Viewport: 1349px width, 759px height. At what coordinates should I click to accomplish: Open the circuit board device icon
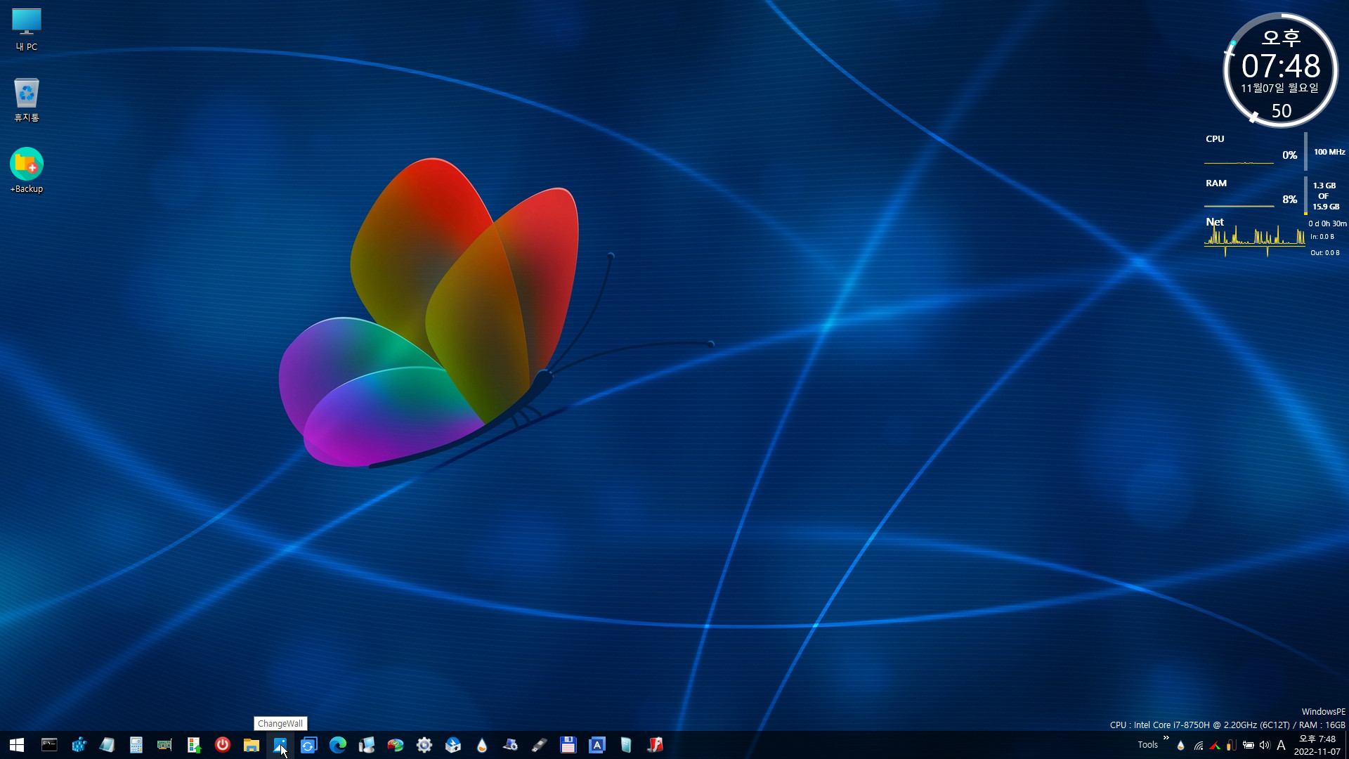coord(165,745)
